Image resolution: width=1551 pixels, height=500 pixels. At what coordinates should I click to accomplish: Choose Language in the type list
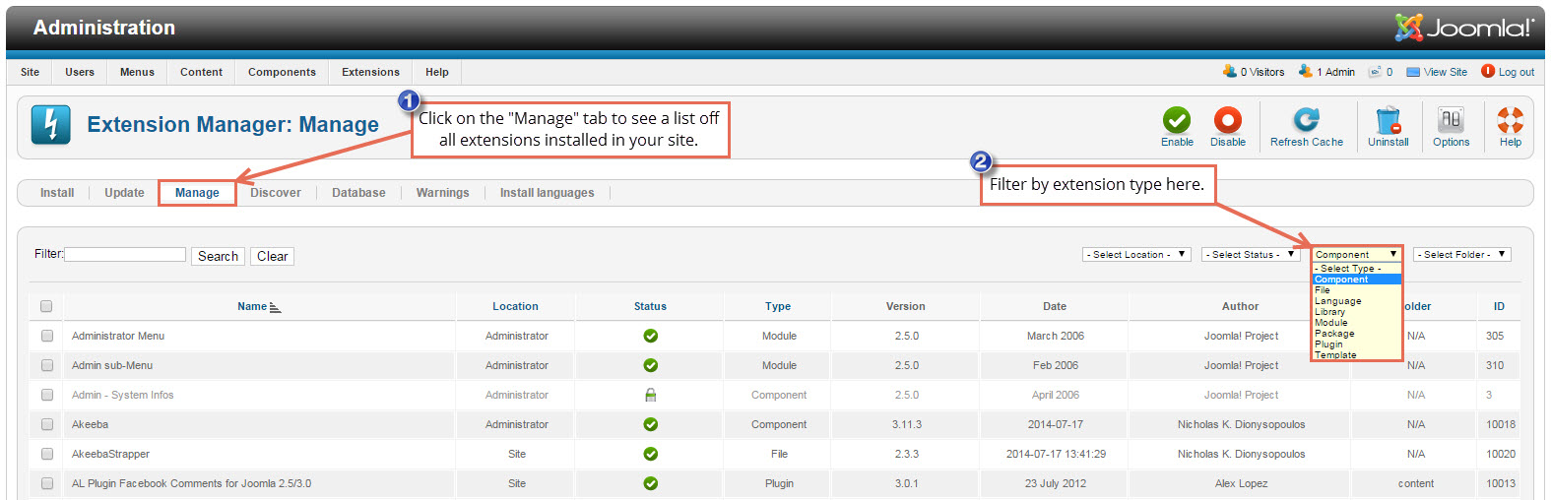(1356, 301)
